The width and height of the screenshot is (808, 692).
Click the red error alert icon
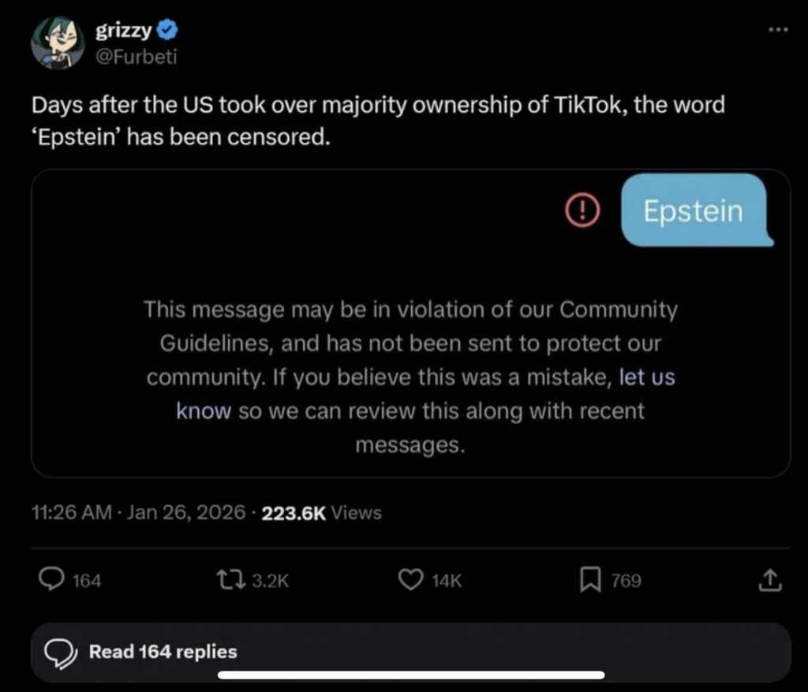click(583, 209)
